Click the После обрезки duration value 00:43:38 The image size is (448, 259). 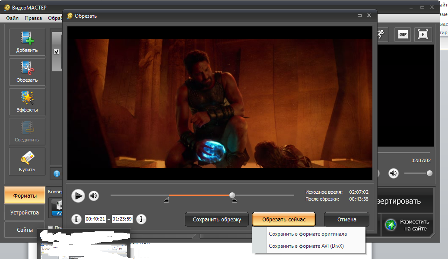click(359, 199)
